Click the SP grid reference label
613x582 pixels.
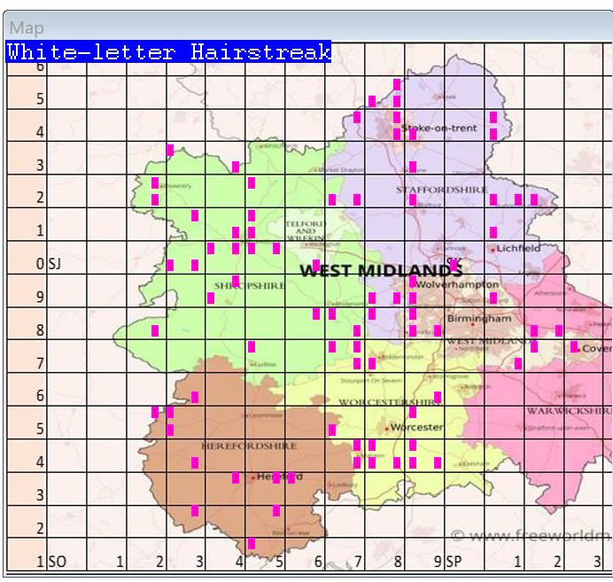coord(454,562)
